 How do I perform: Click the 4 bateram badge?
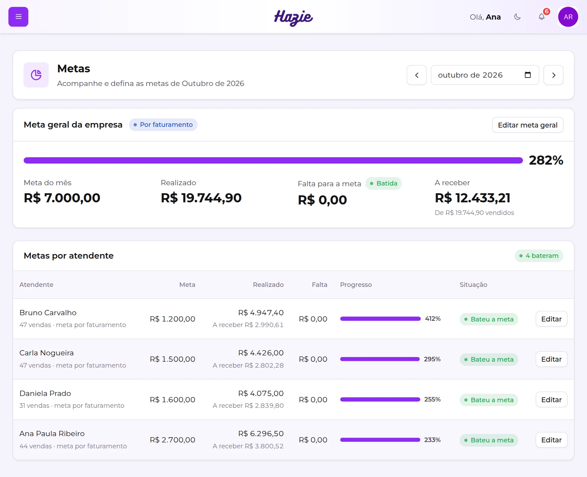point(539,256)
